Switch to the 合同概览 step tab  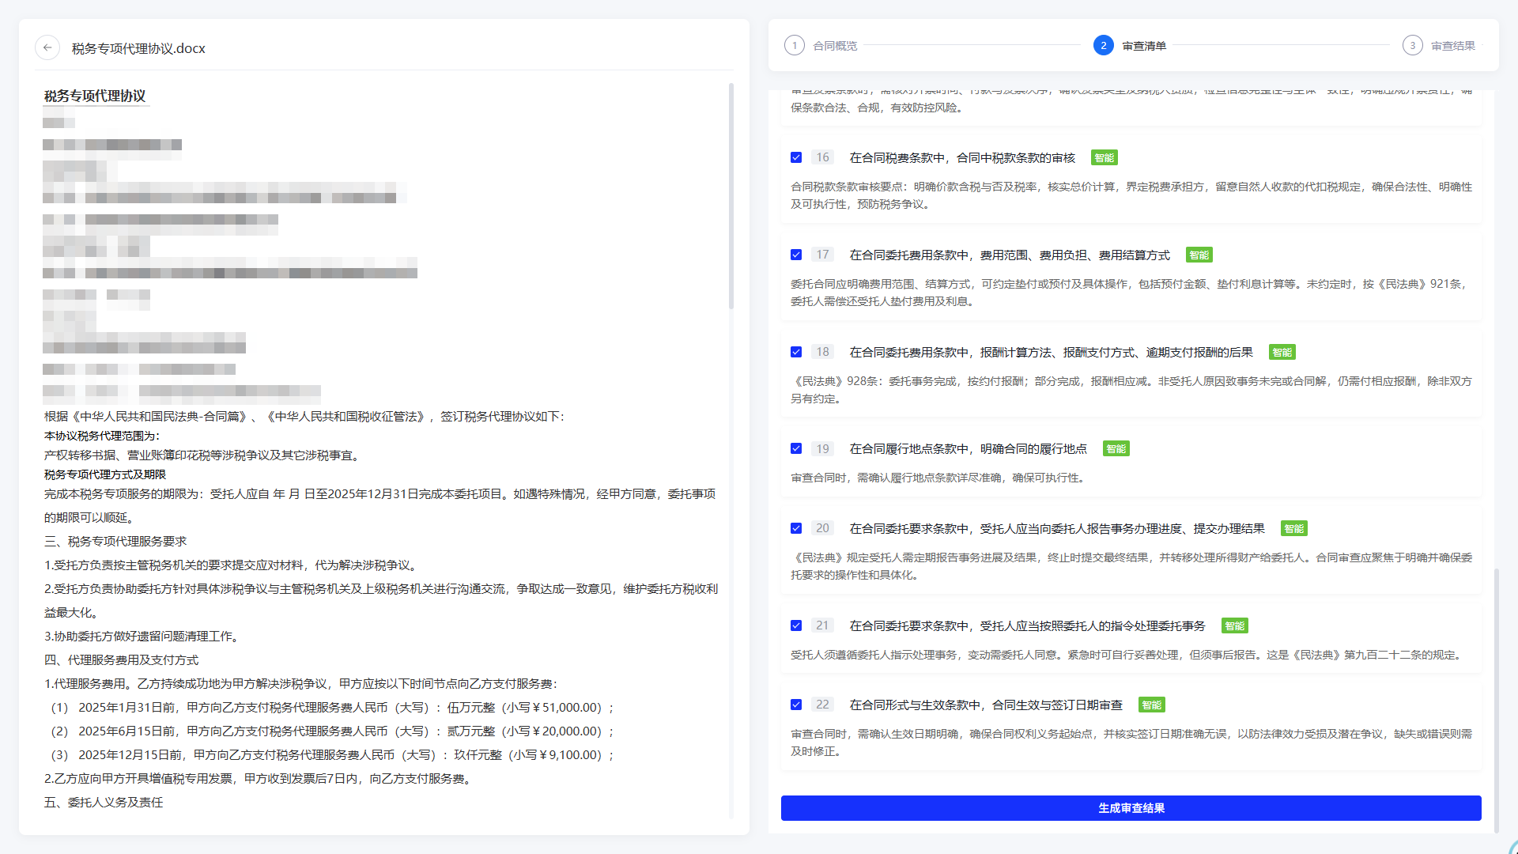835,46
